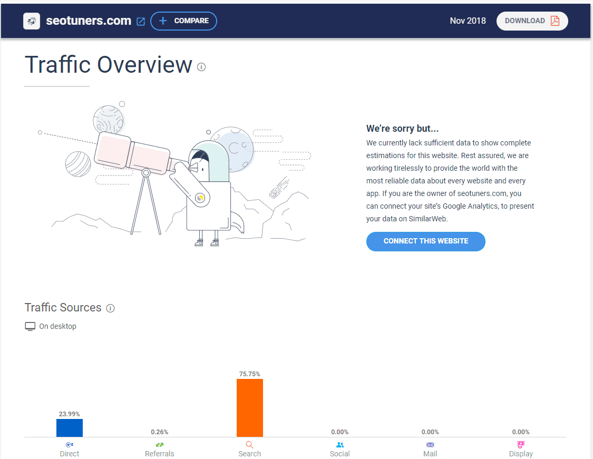
Task: Click the Social people icon
Action: coord(340,445)
